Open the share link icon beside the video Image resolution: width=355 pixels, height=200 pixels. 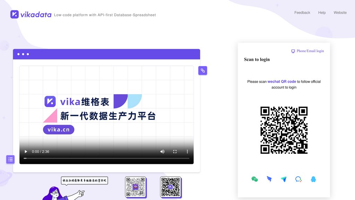click(x=203, y=70)
